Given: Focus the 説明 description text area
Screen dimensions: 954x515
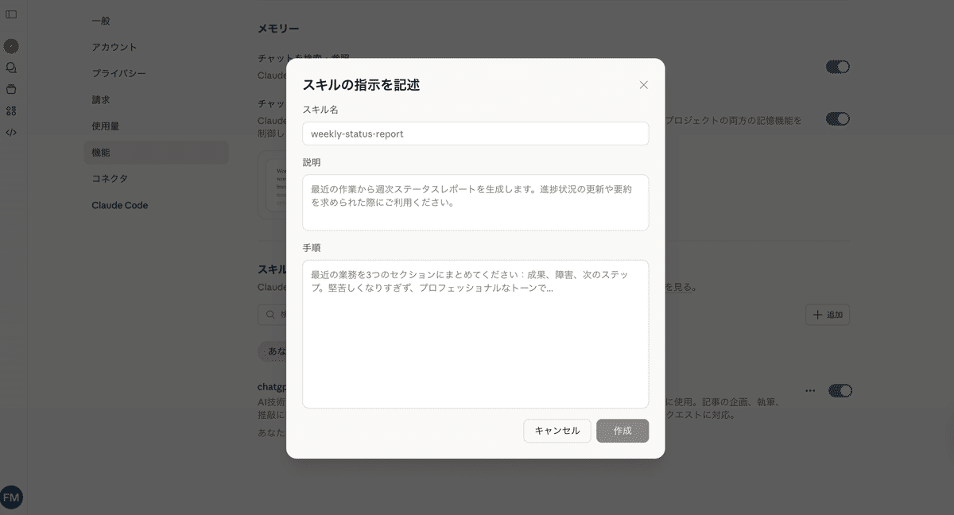Looking at the screenshot, I should [x=475, y=203].
